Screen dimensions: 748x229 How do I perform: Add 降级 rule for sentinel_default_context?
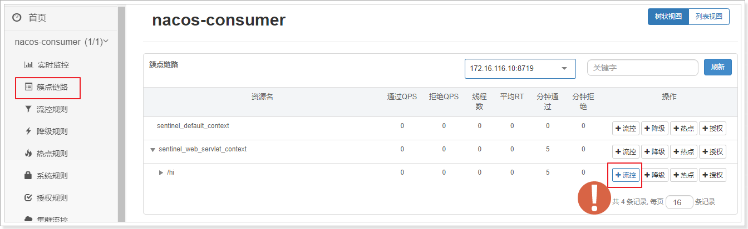(x=654, y=129)
